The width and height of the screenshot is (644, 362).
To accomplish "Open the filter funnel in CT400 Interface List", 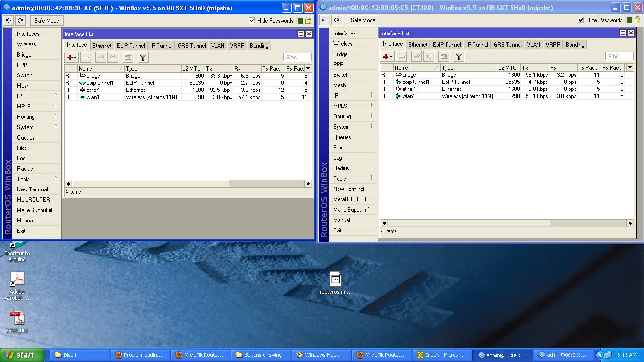I will (459, 57).
